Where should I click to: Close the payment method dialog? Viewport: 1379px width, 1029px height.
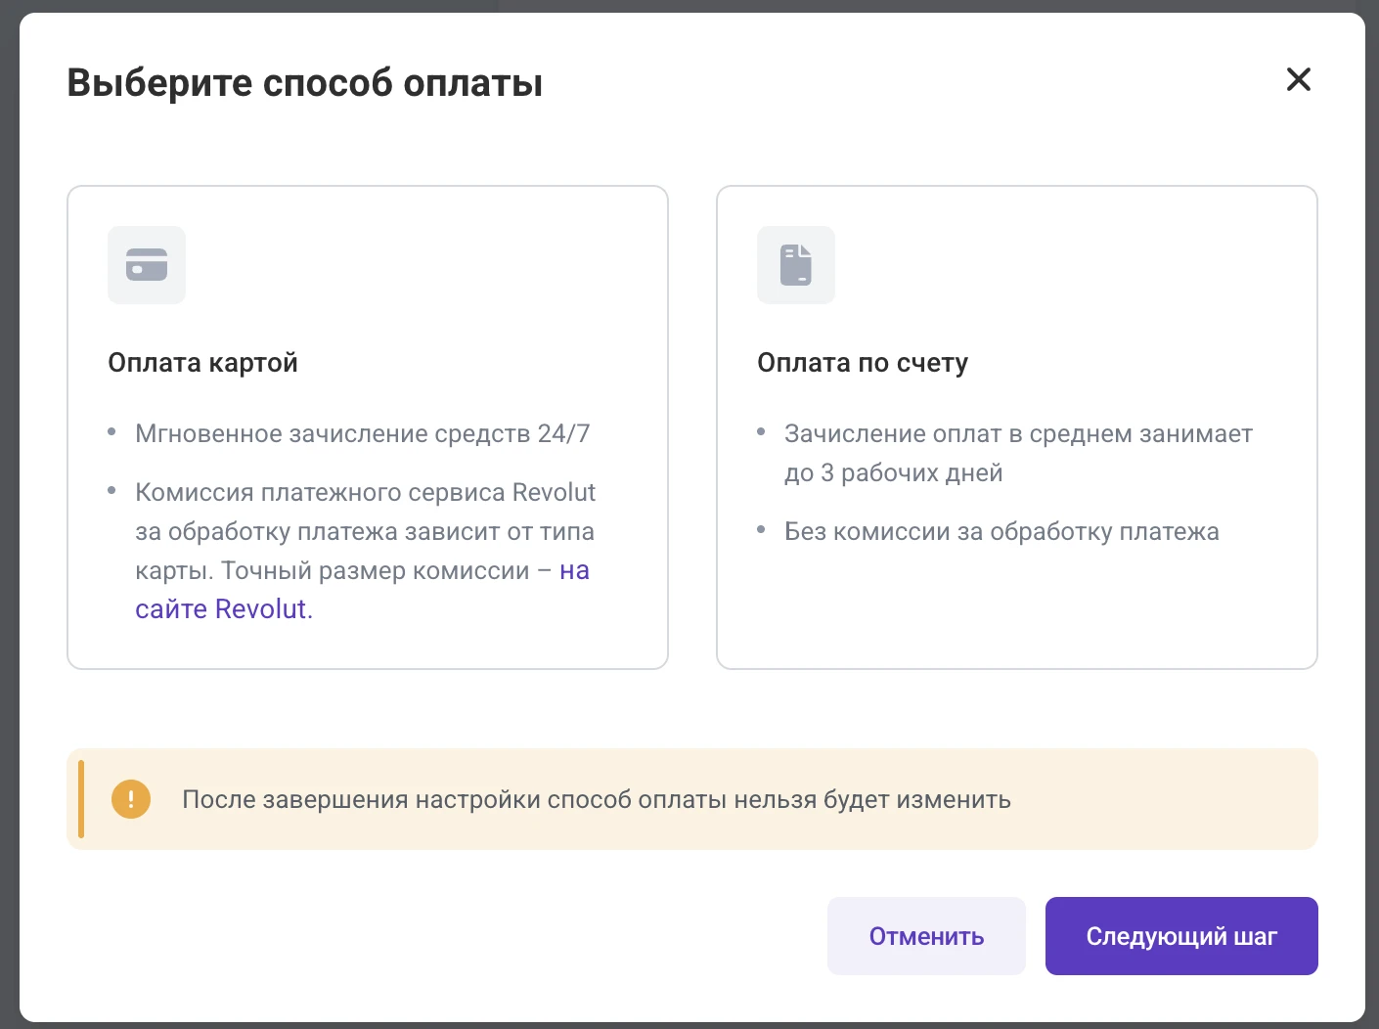1298,79
